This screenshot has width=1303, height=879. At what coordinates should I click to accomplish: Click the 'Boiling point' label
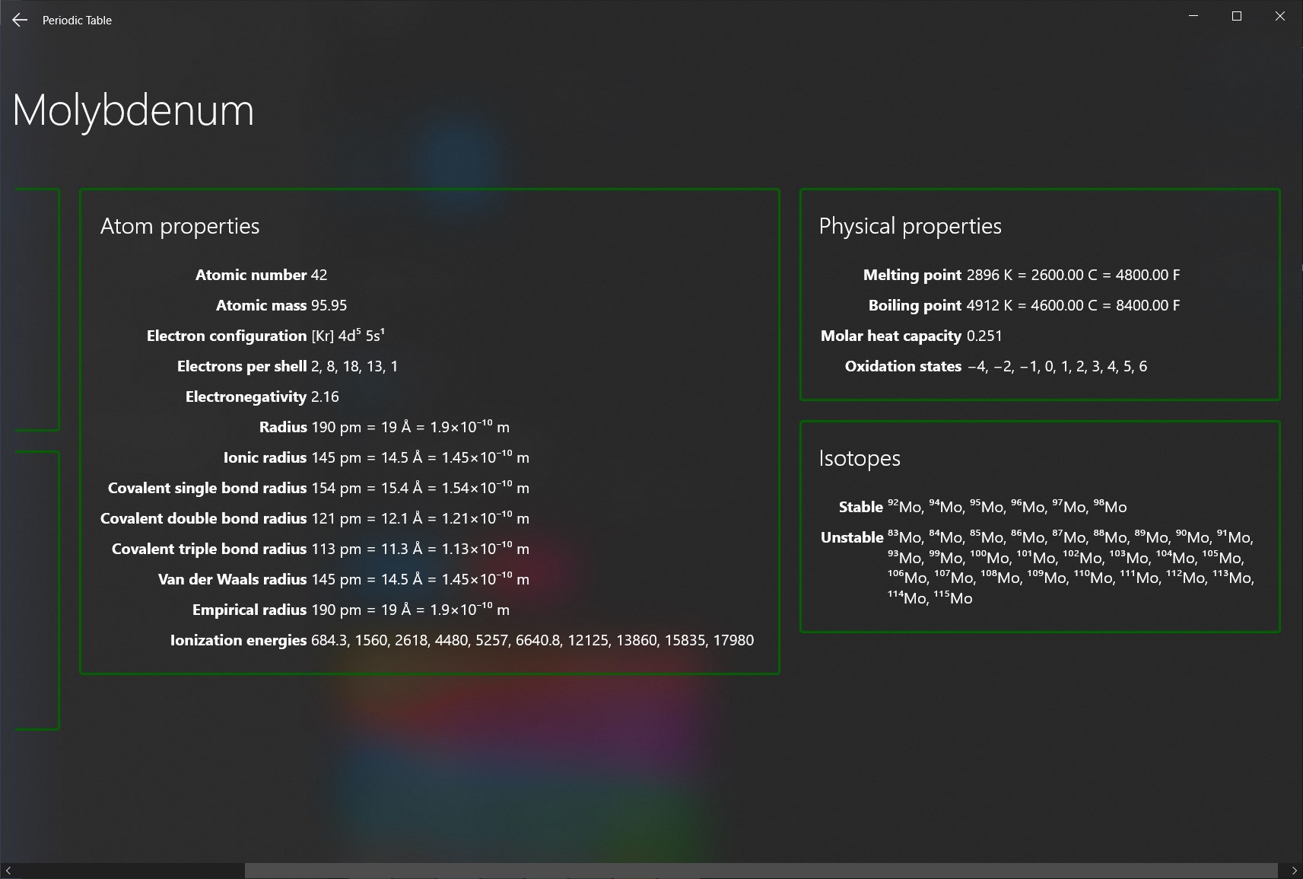click(915, 305)
